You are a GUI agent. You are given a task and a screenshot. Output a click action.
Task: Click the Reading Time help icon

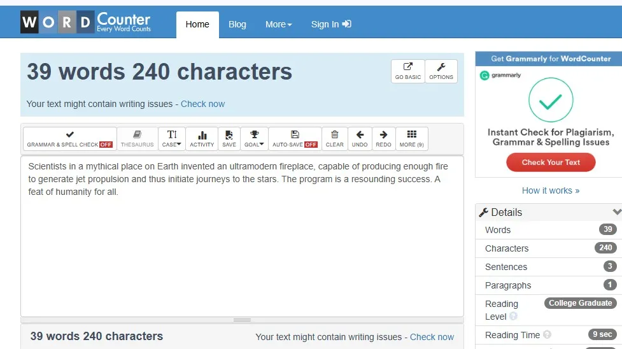coord(547,335)
